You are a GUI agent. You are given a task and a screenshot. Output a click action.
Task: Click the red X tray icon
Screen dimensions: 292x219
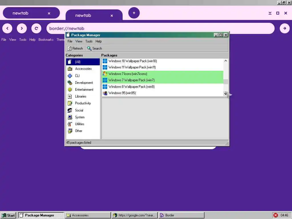pyautogui.click(x=276, y=215)
